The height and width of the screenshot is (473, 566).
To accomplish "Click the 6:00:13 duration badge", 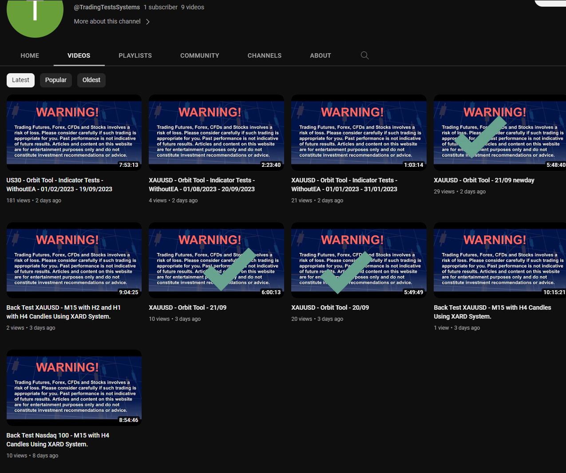I will [271, 292].
